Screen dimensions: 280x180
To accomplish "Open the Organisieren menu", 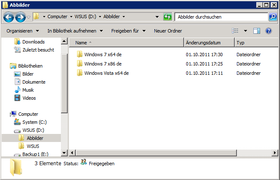I will point(22,31).
